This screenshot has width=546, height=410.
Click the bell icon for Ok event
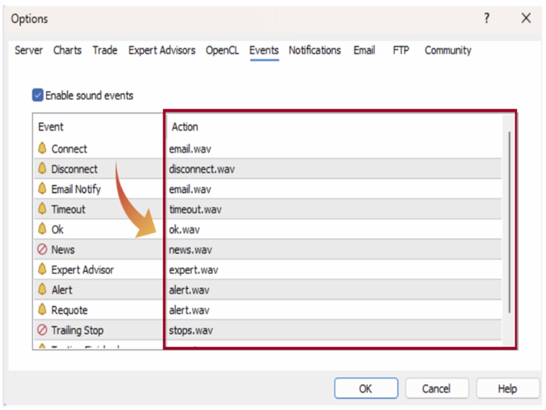[43, 229]
